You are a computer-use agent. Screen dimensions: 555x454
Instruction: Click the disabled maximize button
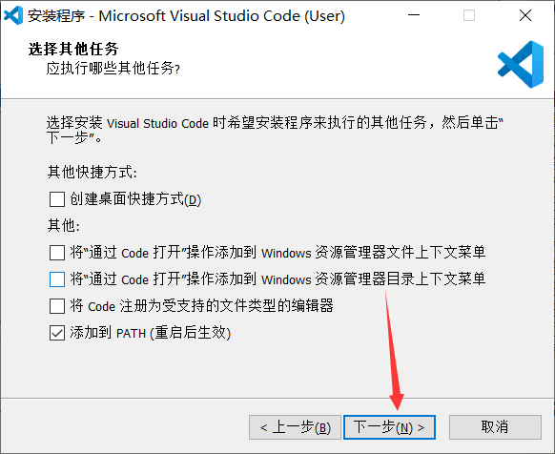tap(469, 15)
